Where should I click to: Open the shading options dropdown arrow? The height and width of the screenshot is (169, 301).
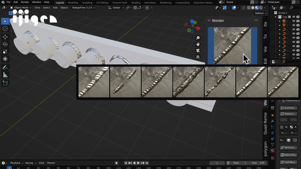(265, 8)
